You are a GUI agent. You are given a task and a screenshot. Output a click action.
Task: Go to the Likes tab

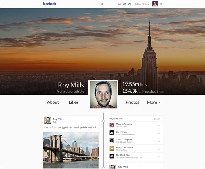[x=73, y=102]
